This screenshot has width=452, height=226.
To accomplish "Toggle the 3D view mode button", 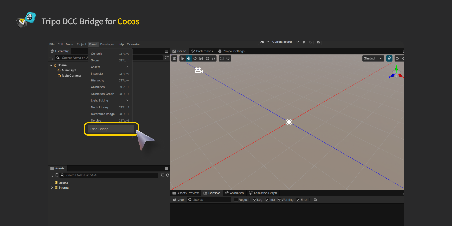I will point(174,58).
